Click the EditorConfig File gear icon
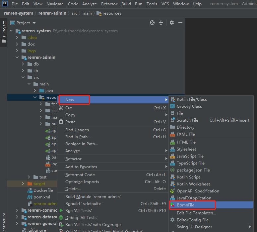The width and height of the screenshot is (257, 232). (172, 220)
